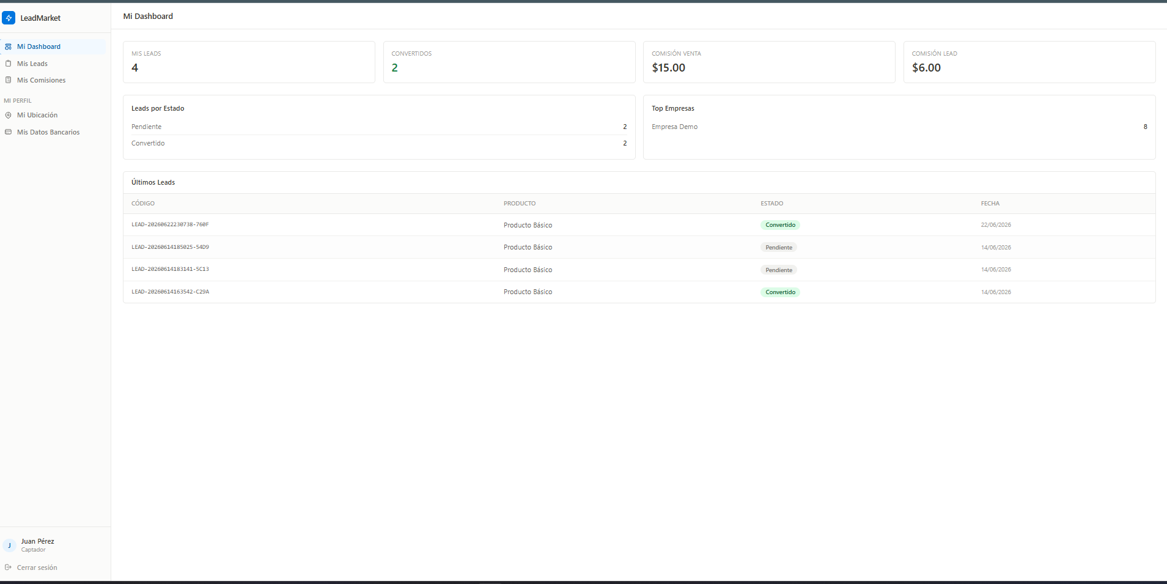Viewport: 1167px width, 584px height.
Task: Click the LeadMarket brand name
Action: coord(40,18)
